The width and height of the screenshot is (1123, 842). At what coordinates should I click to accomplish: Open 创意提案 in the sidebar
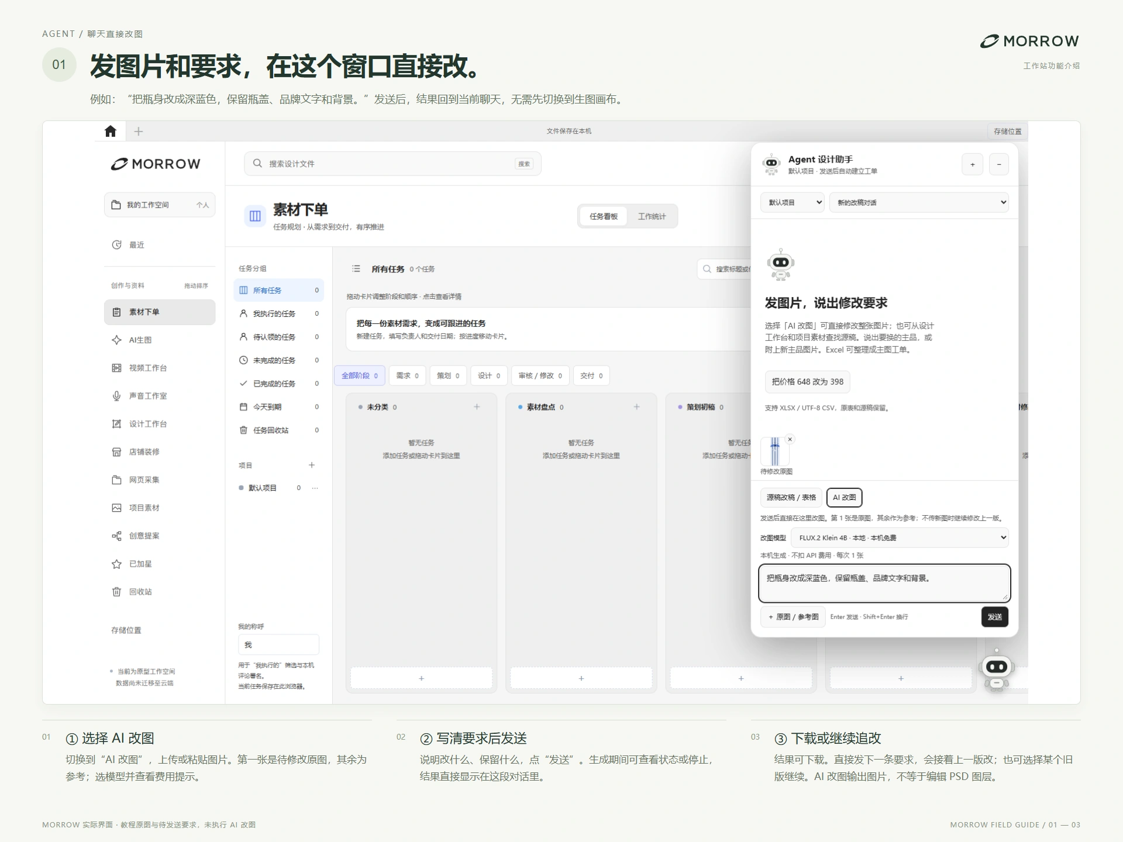pyautogui.click(x=160, y=536)
